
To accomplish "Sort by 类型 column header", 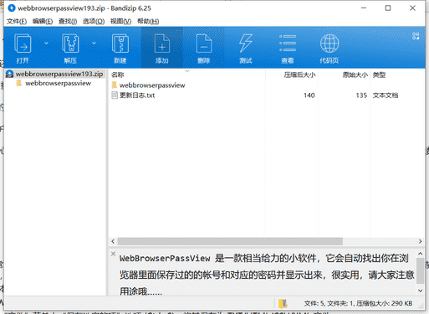I will pyautogui.click(x=397, y=75).
